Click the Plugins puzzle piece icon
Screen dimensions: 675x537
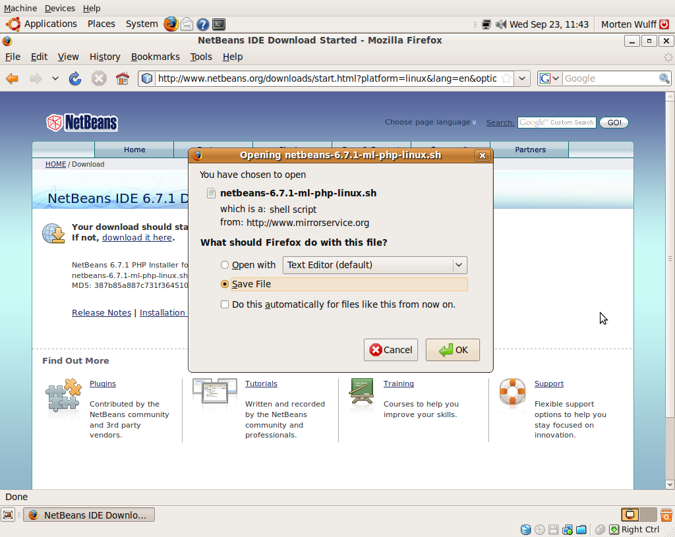(63, 395)
